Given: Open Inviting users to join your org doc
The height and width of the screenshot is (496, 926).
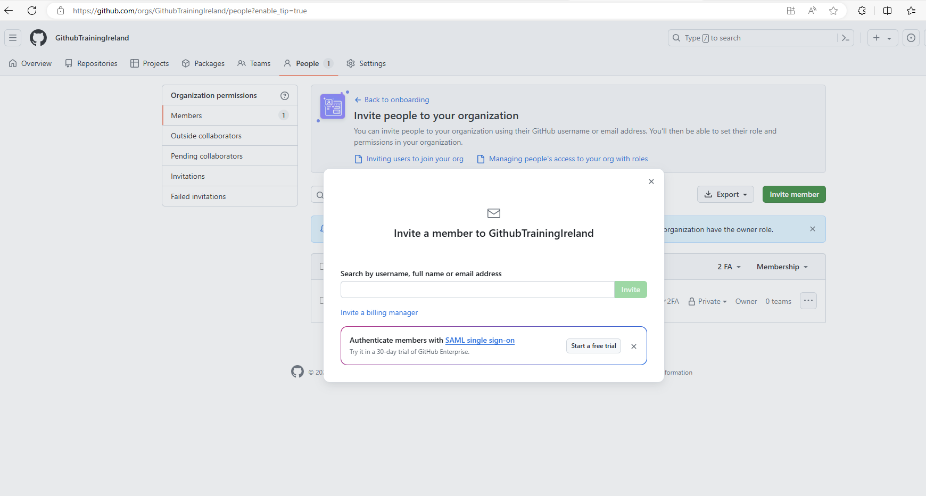Looking at the screenshot, I should tap(409, 159).
